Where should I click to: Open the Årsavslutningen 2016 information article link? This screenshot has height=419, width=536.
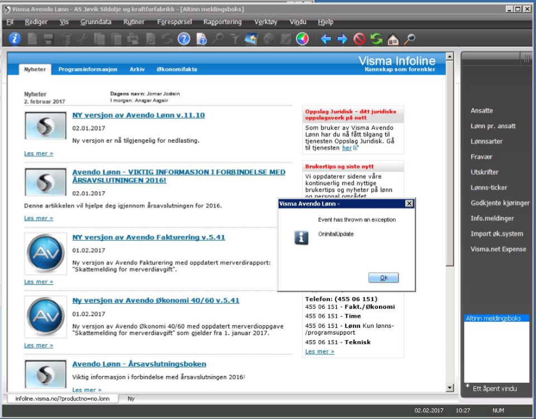[x=179, y=176]
